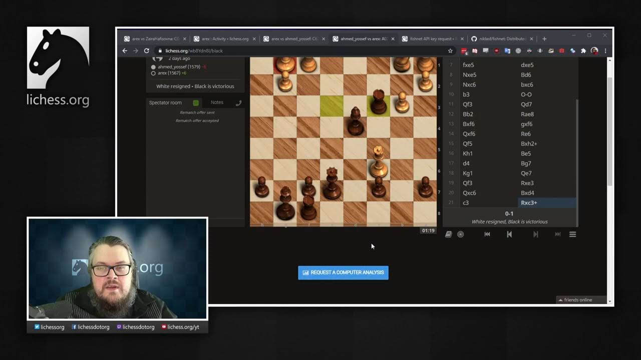Open the spectator chat phone icon
The width and height of the screenshot is (641, 360).
coord(238,102)
